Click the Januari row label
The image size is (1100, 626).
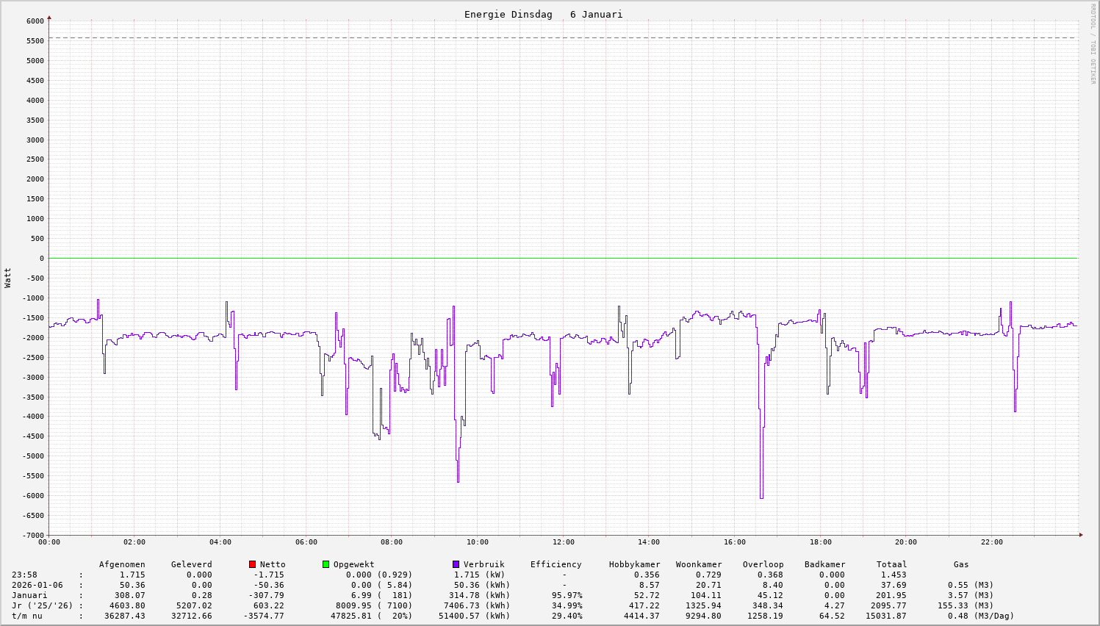pyautogui.click(x=29, y=595)
